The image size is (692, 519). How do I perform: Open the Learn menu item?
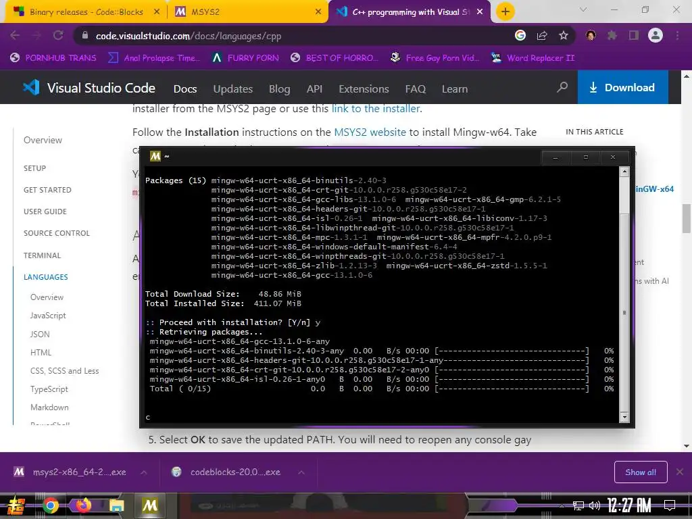455,89
